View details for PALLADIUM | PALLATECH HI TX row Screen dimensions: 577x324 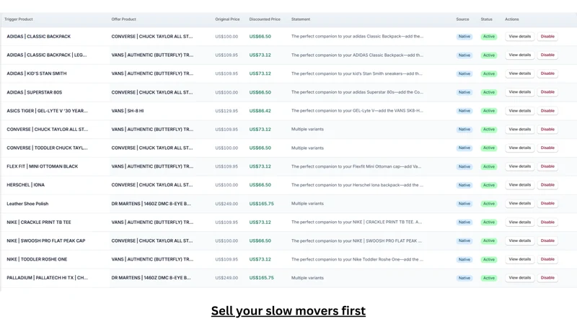[x=519, y=278]
